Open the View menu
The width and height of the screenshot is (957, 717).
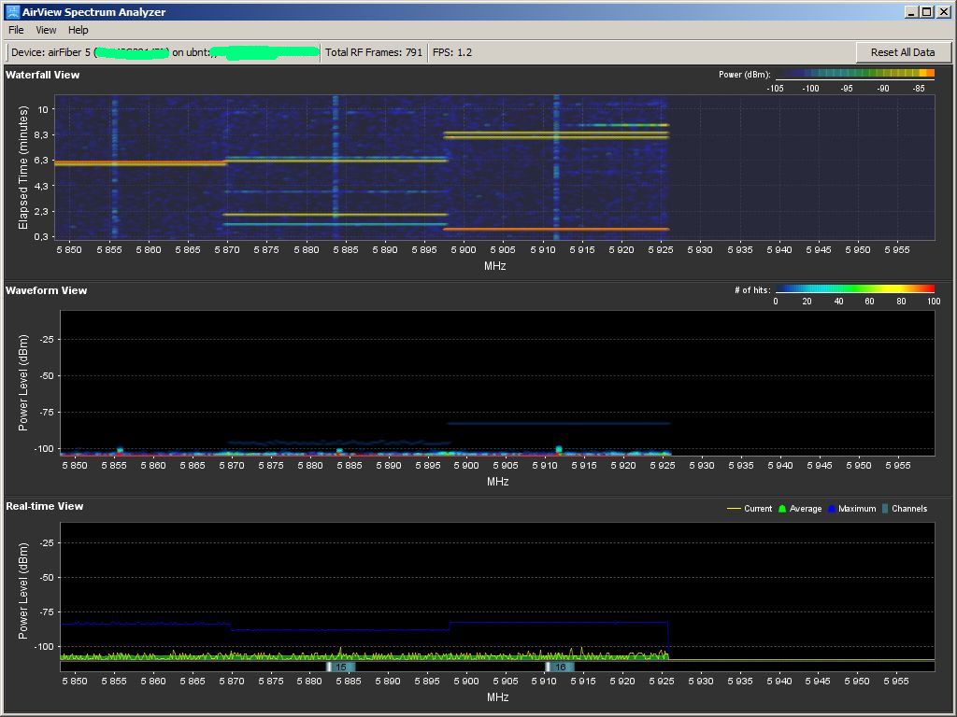point(46,30)
